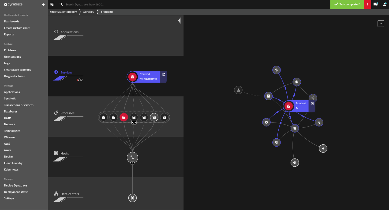Open Cloud Foundry in sidebar

(13, 163)
